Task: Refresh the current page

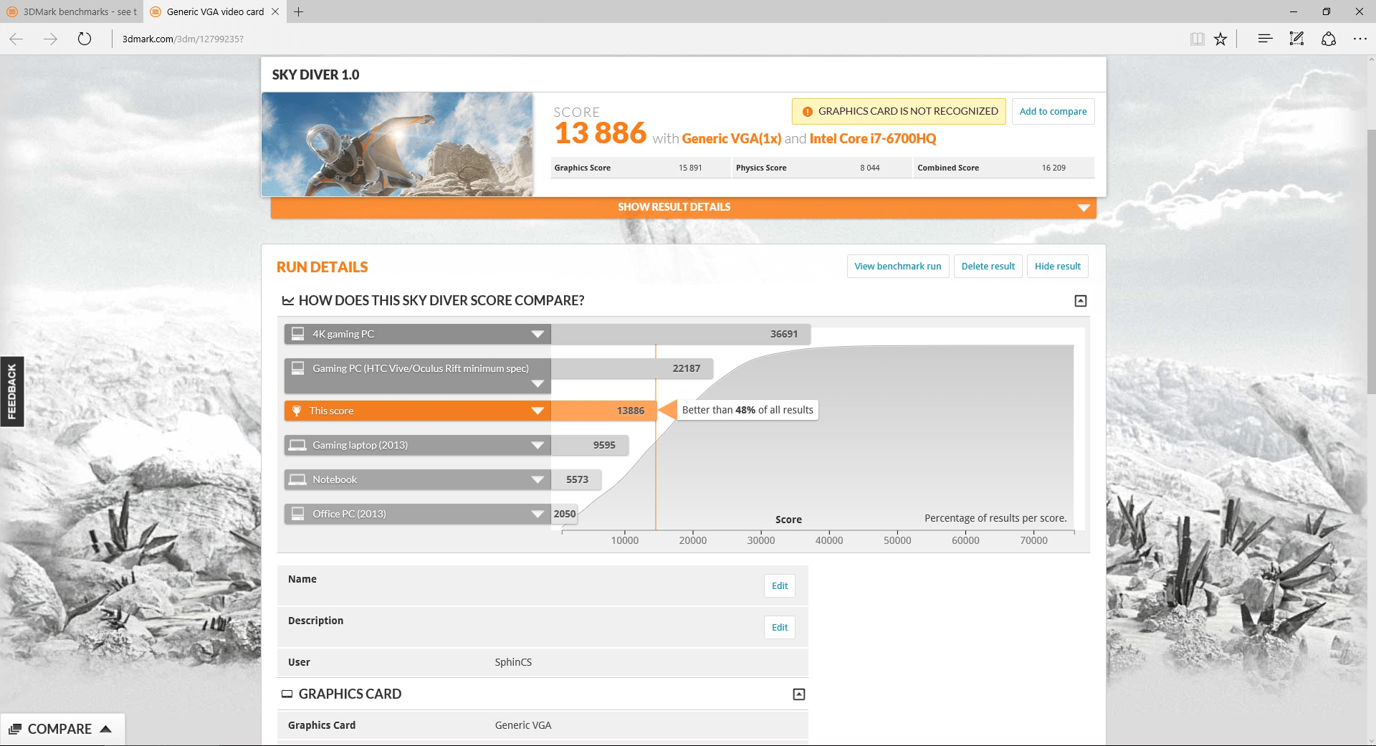Action: point(85,39)
